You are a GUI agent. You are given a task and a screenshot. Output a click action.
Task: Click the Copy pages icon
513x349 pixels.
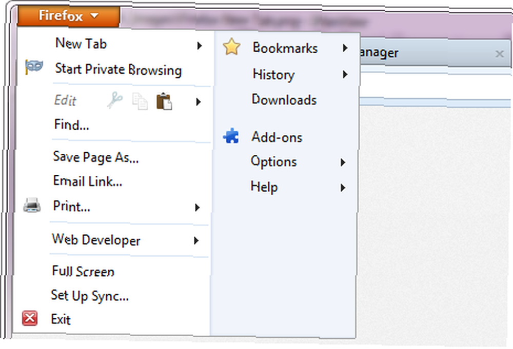140,101
